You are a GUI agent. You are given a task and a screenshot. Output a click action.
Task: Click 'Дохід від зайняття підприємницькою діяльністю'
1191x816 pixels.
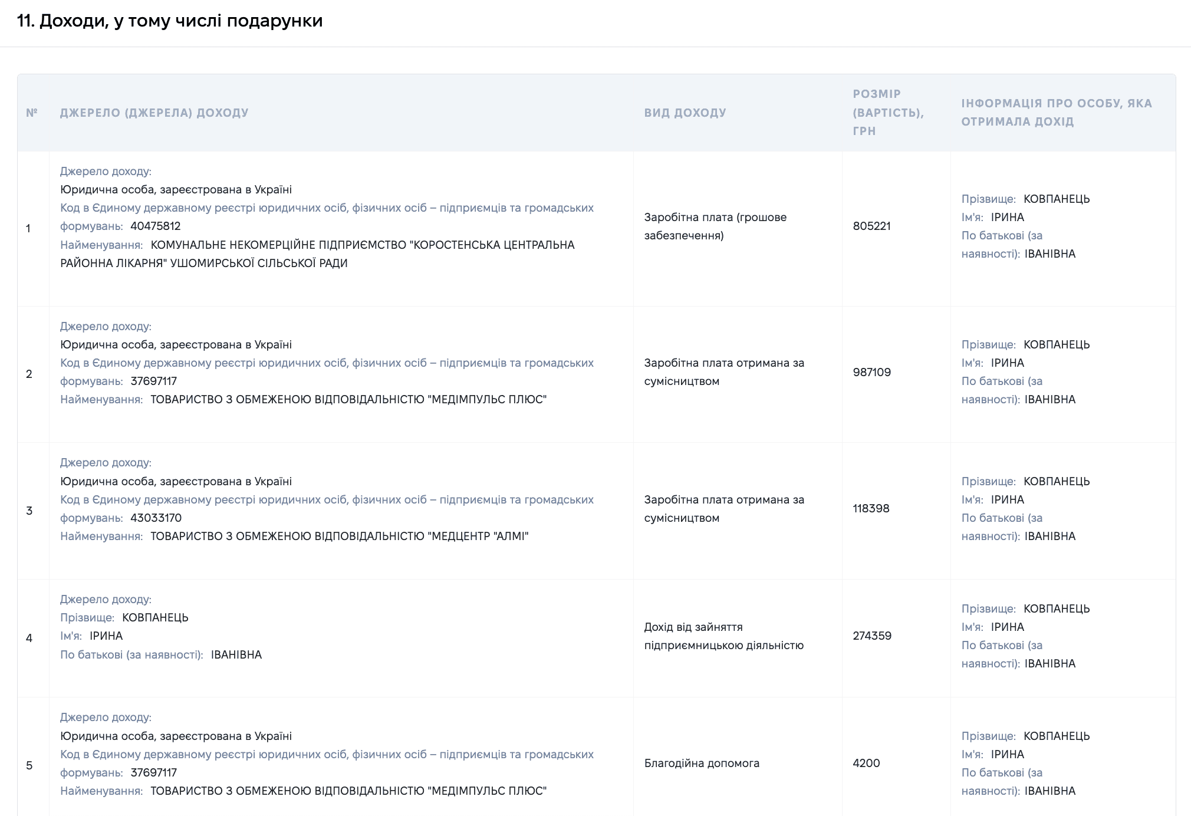(x=724, y=636)
